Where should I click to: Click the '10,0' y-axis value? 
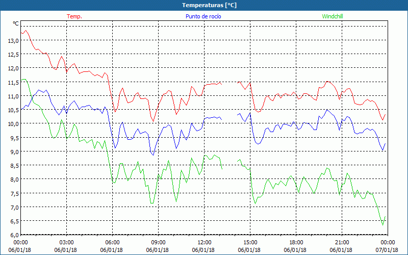[x=13, y=124]
